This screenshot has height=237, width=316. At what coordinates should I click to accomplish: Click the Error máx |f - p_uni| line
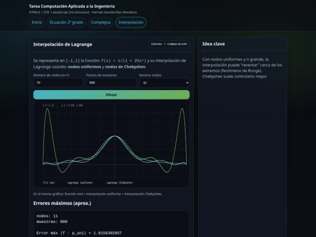(79, 233)
